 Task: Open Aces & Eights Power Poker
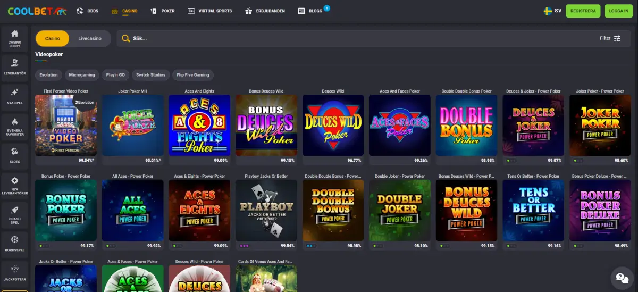(199, 210)
